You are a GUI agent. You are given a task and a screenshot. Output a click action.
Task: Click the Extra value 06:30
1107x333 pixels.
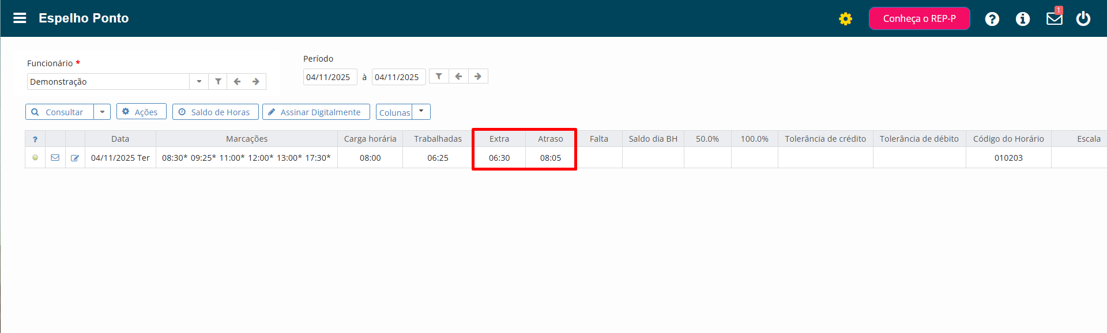coord(499,157)
